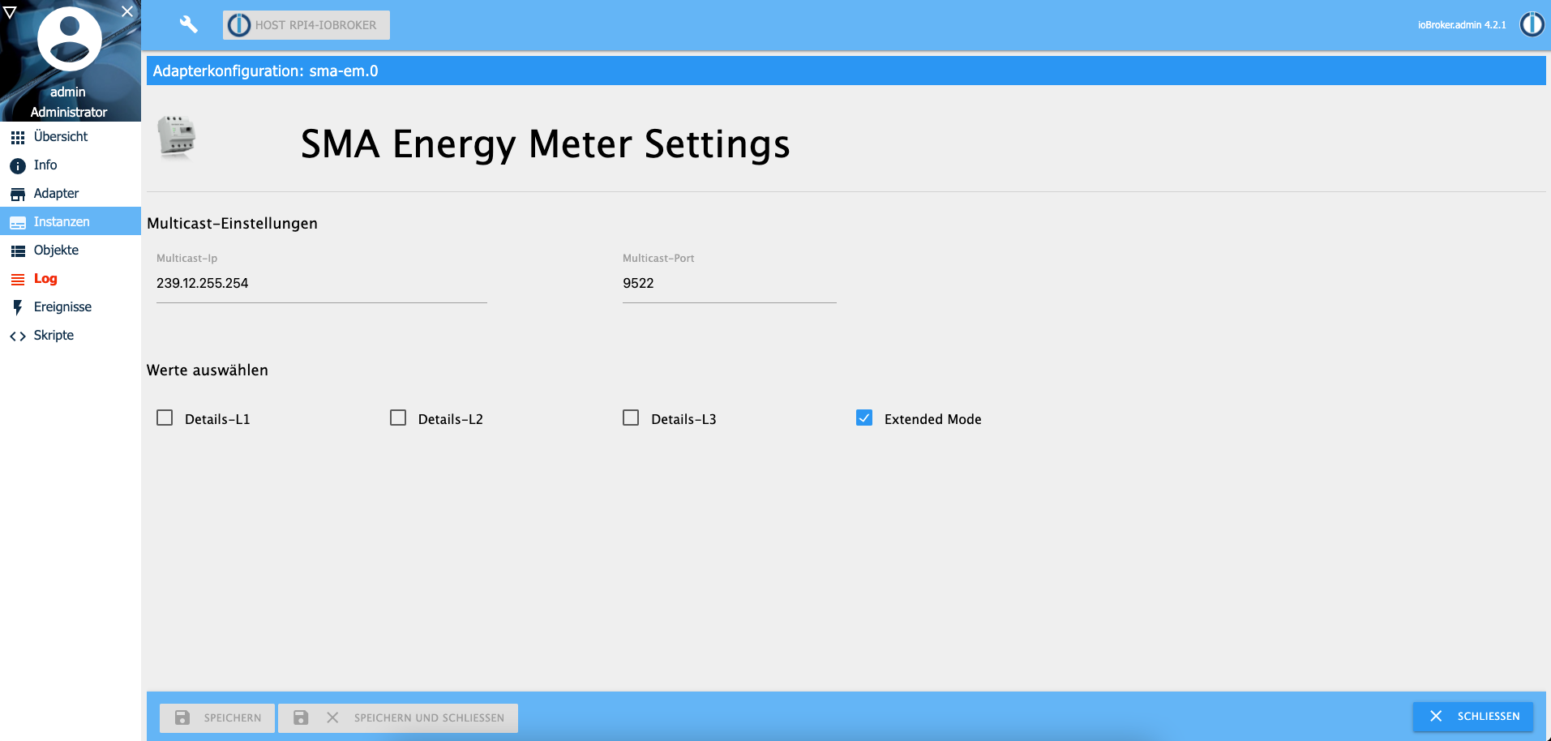Screen dimensions: 1551x741
Task: Click the ioBroker.admin 4.2.1 version text
Action: [x=1462, y=25]
